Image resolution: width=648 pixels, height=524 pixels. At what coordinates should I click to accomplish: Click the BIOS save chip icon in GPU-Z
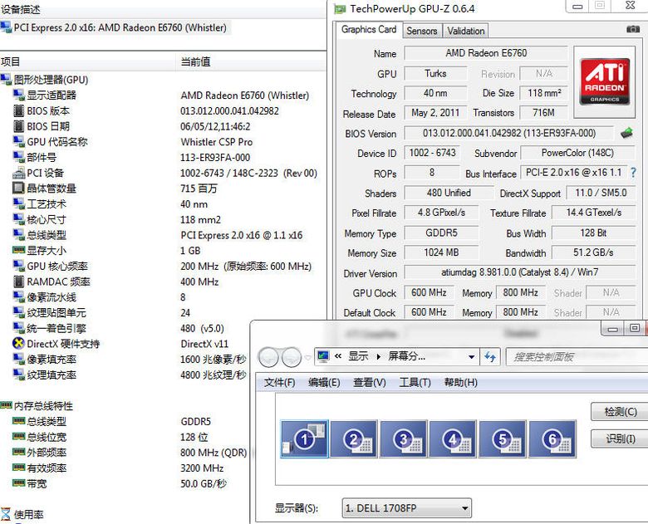click(626, 133)
